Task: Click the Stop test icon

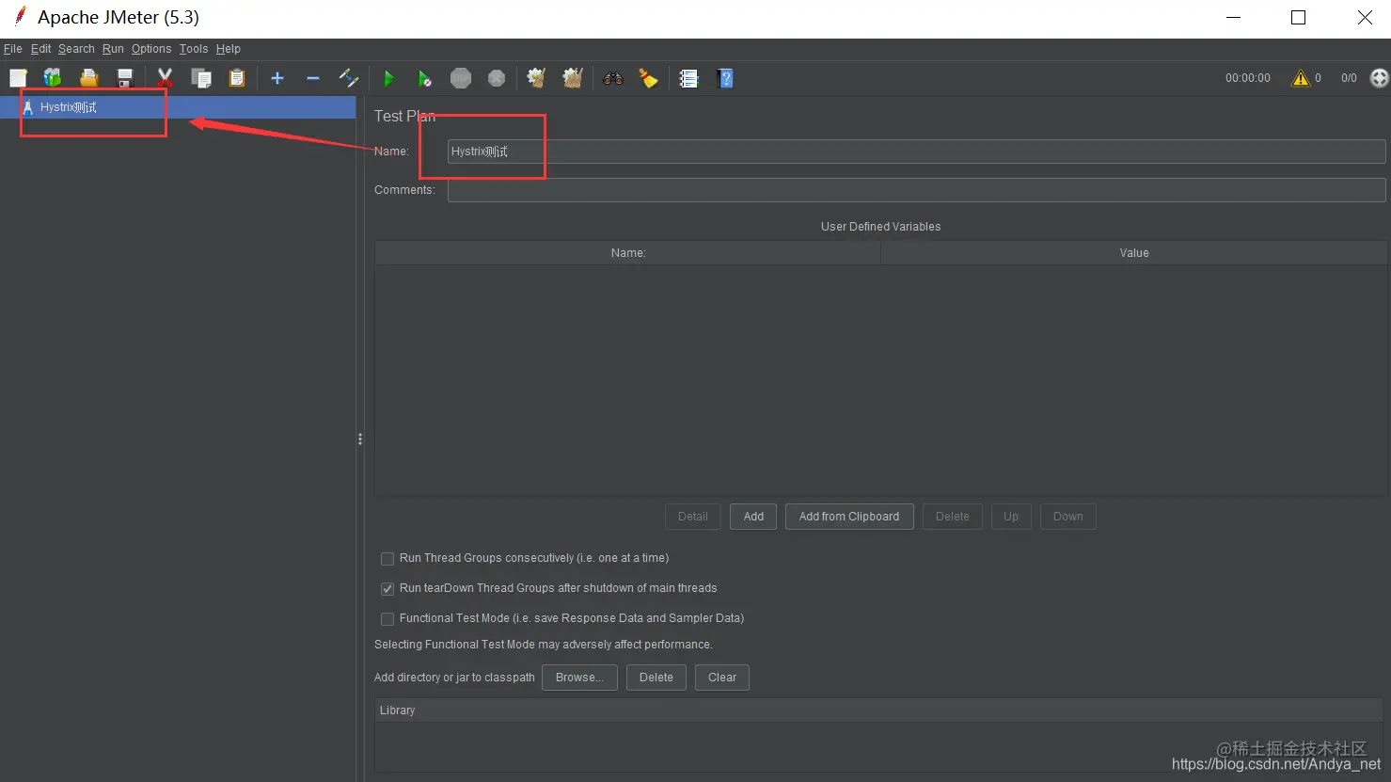Action: (x=461, y=78)
